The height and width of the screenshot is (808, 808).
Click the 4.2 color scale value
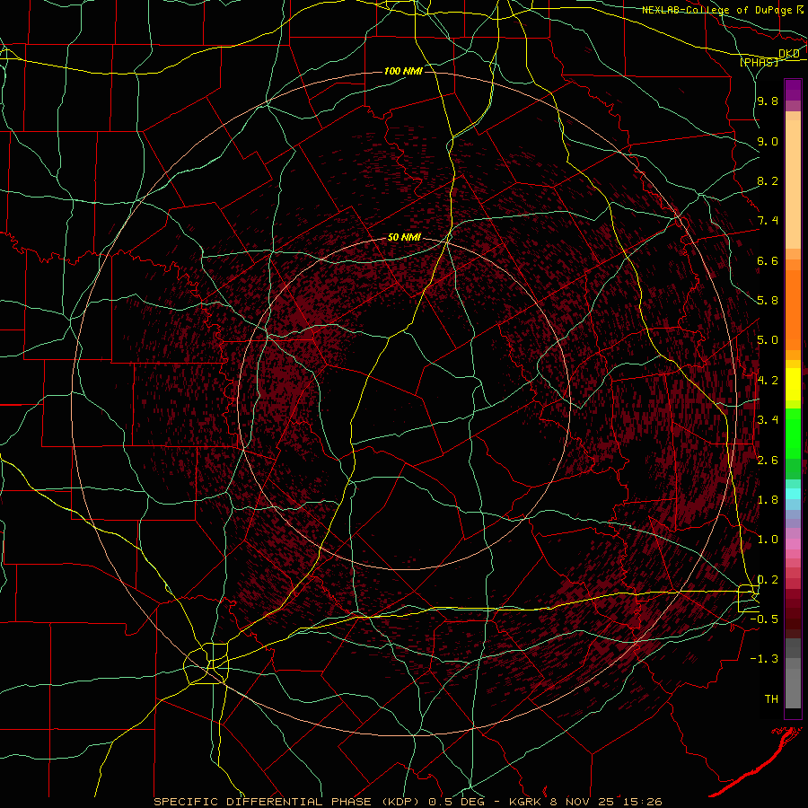pos(768,381)
